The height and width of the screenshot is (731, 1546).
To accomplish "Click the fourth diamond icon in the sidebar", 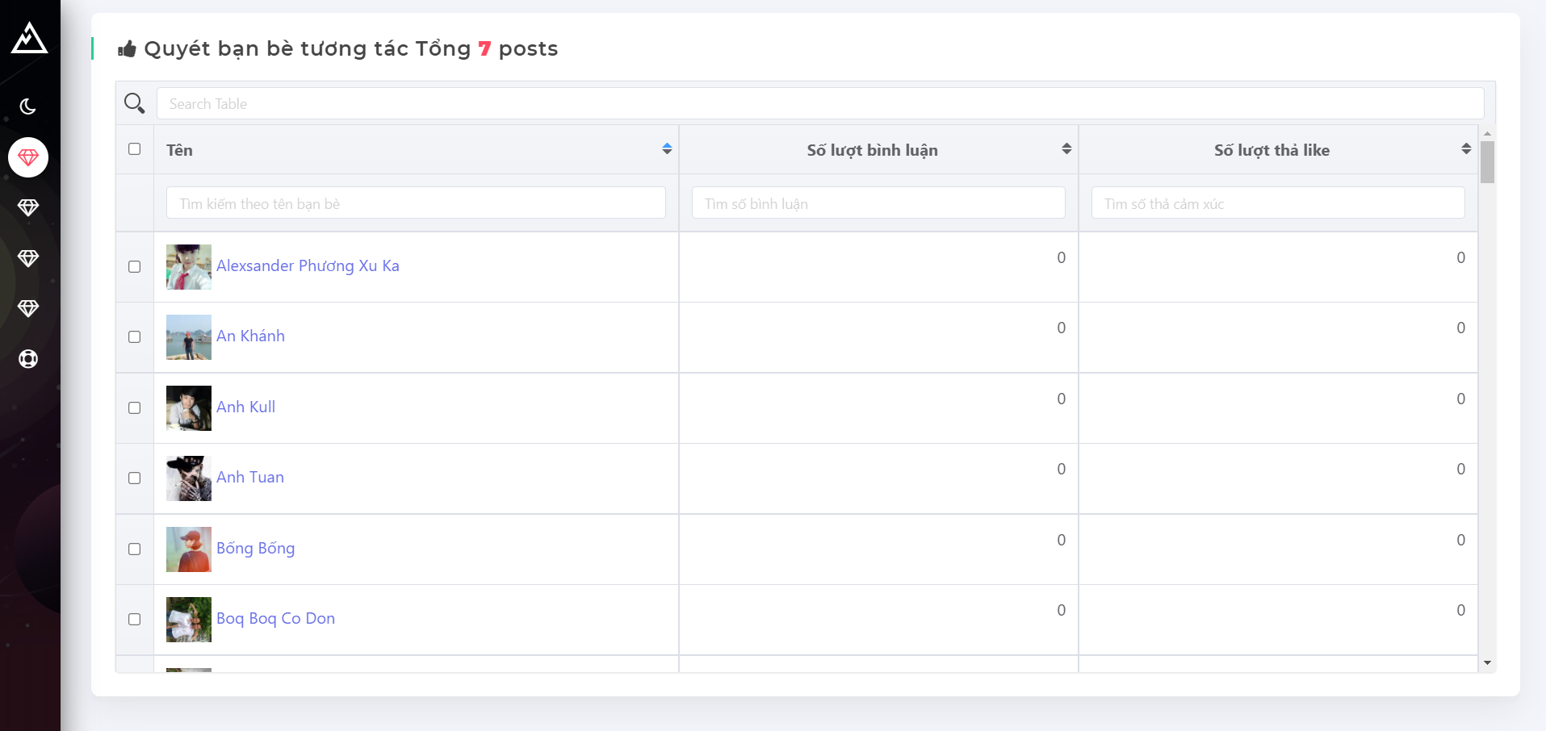I will [28, 309].
